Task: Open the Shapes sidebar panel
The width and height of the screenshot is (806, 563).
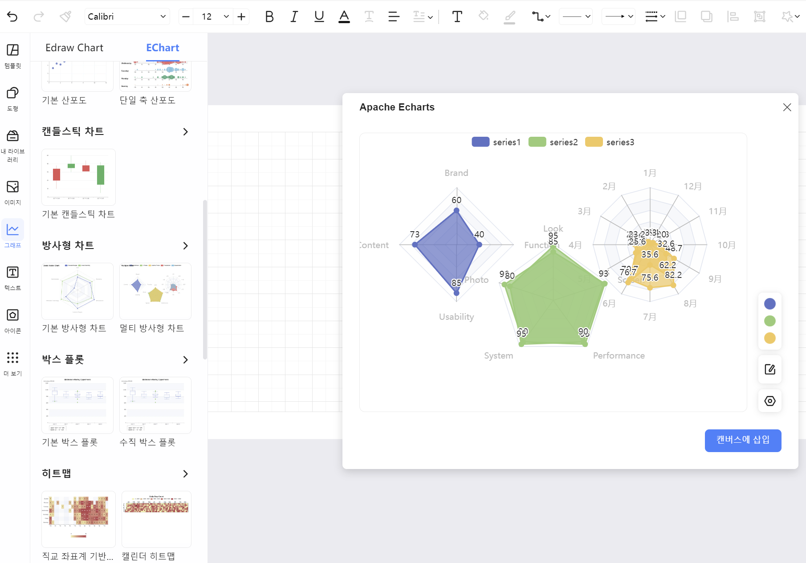Action: pos(13,99)
